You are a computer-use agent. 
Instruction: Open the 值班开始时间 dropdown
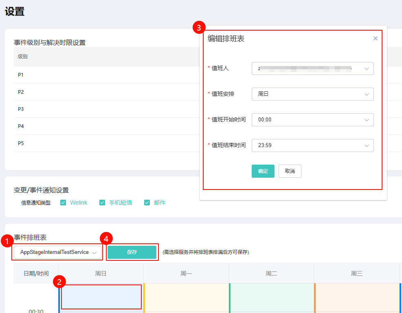point(312,120)
